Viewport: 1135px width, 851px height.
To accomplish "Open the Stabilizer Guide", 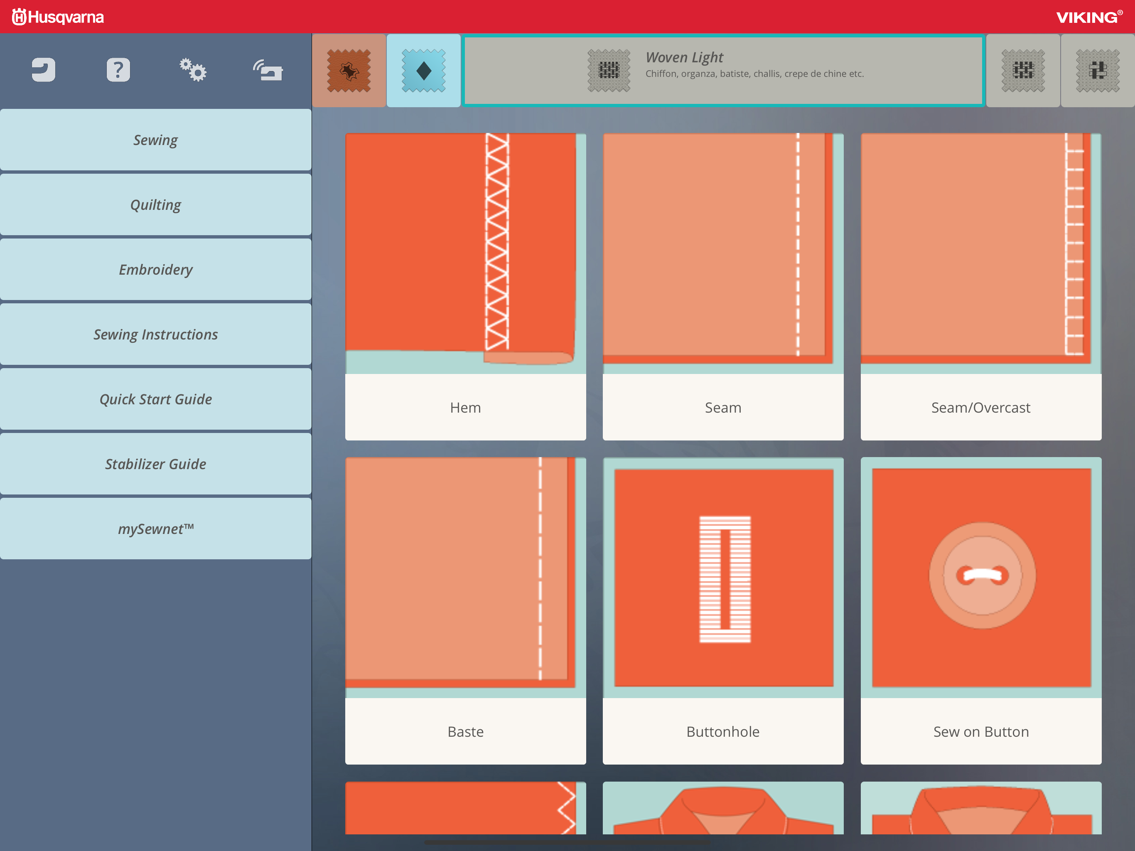I will 155,464.
